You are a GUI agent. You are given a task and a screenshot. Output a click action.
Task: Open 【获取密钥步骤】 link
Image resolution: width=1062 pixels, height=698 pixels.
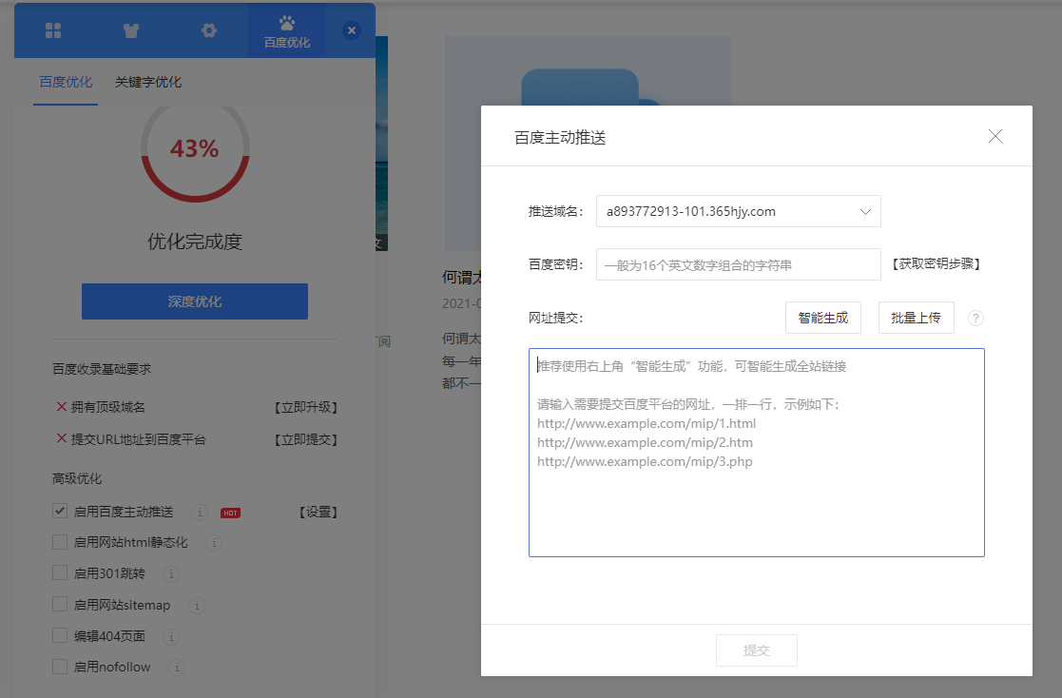click(x=936, y=264)
